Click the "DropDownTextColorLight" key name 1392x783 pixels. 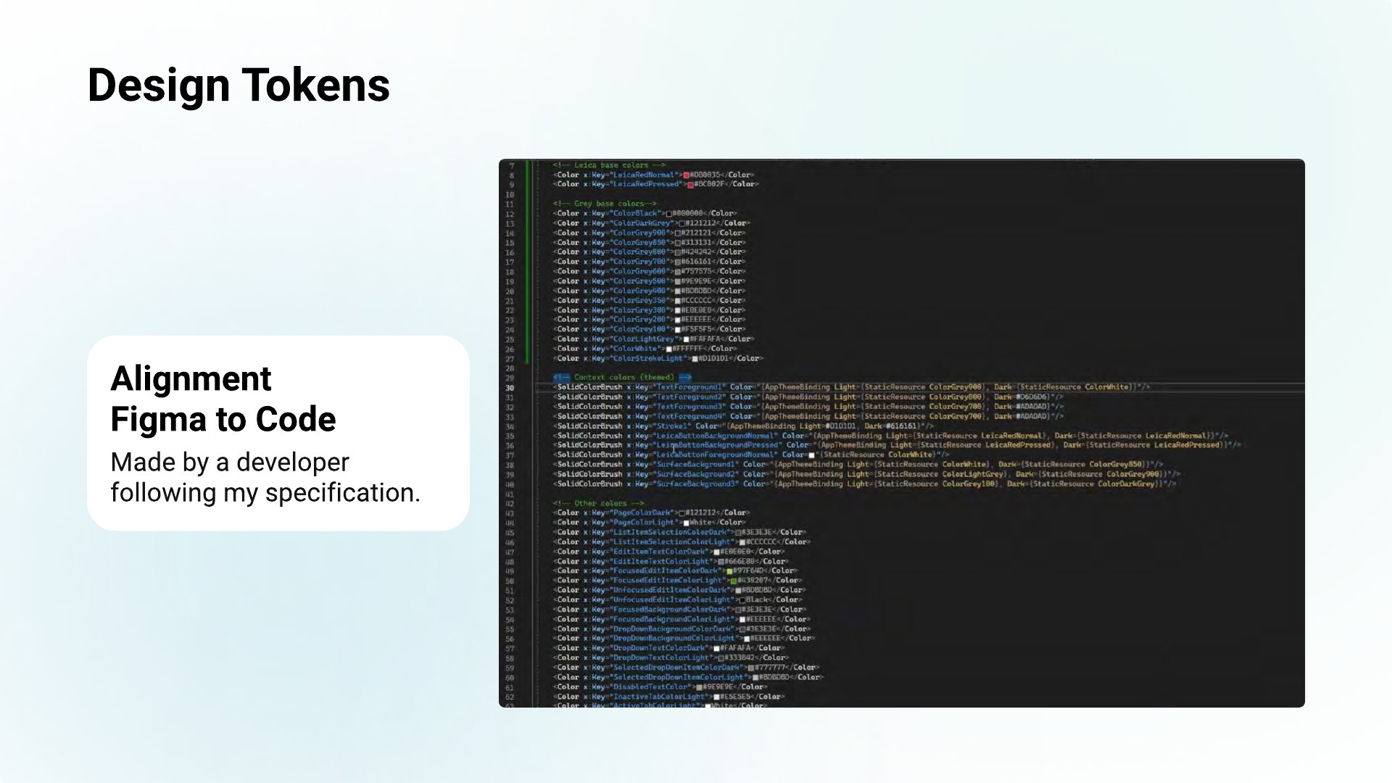[x=661, y=658]
